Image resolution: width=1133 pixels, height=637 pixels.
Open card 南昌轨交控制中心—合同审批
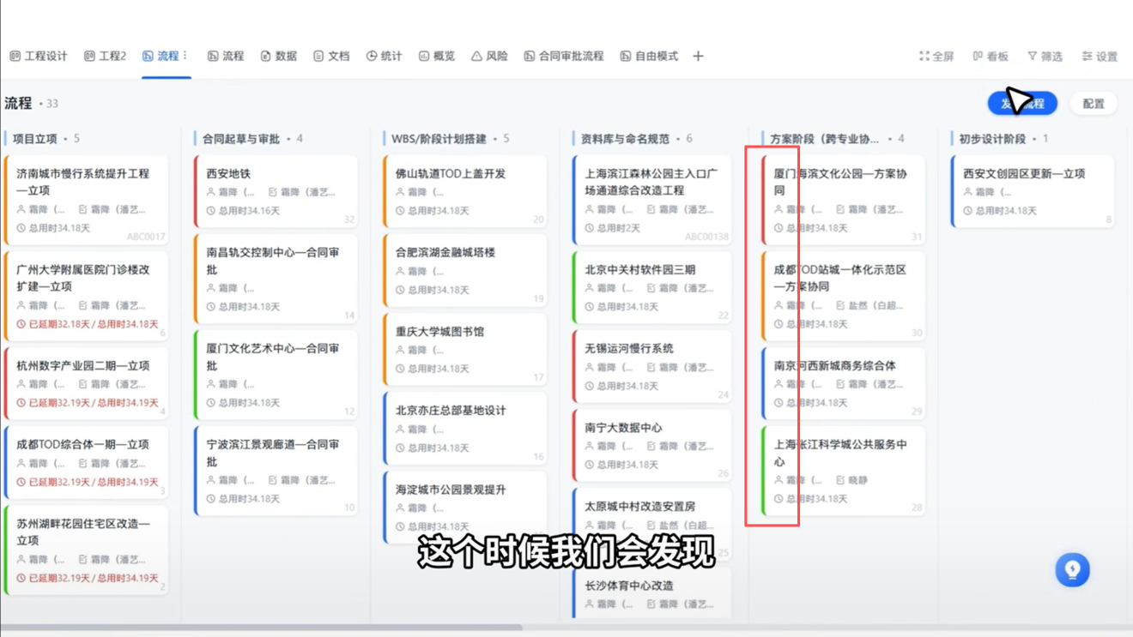pos(276,278)
